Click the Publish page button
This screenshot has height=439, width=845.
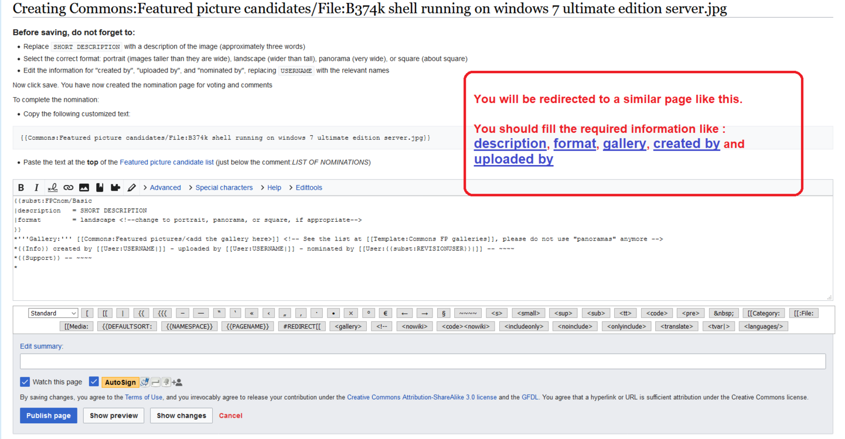point(49,416)
